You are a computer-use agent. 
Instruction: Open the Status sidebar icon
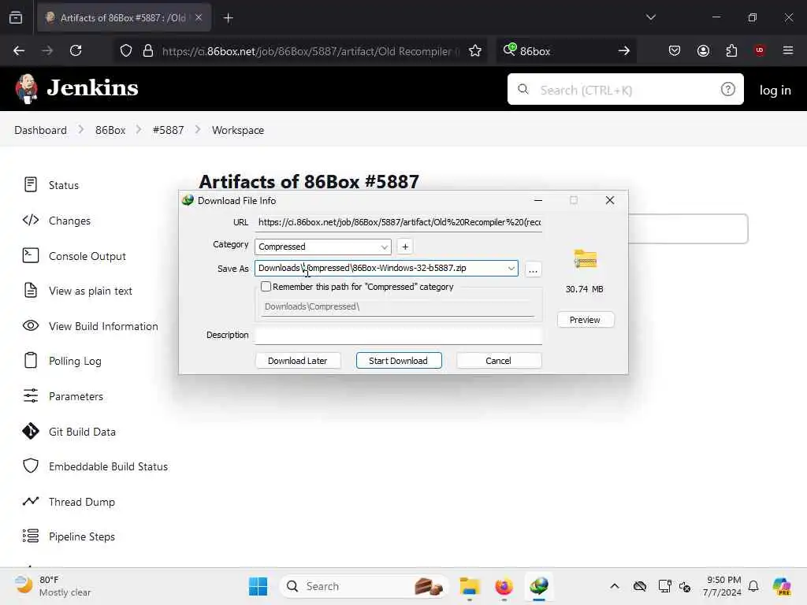[x=31, y=184]
